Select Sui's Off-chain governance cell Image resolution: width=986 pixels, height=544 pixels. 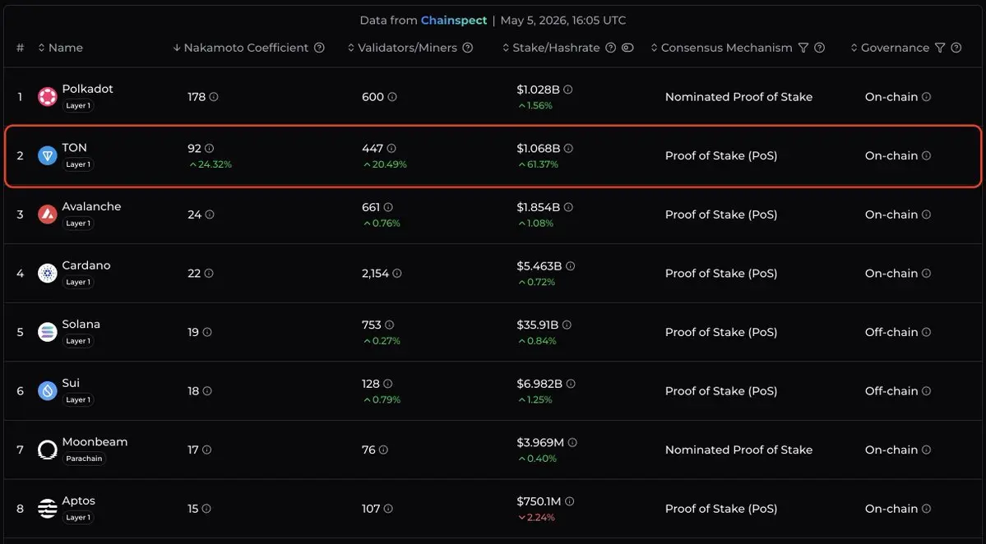(x=891, y=390)
